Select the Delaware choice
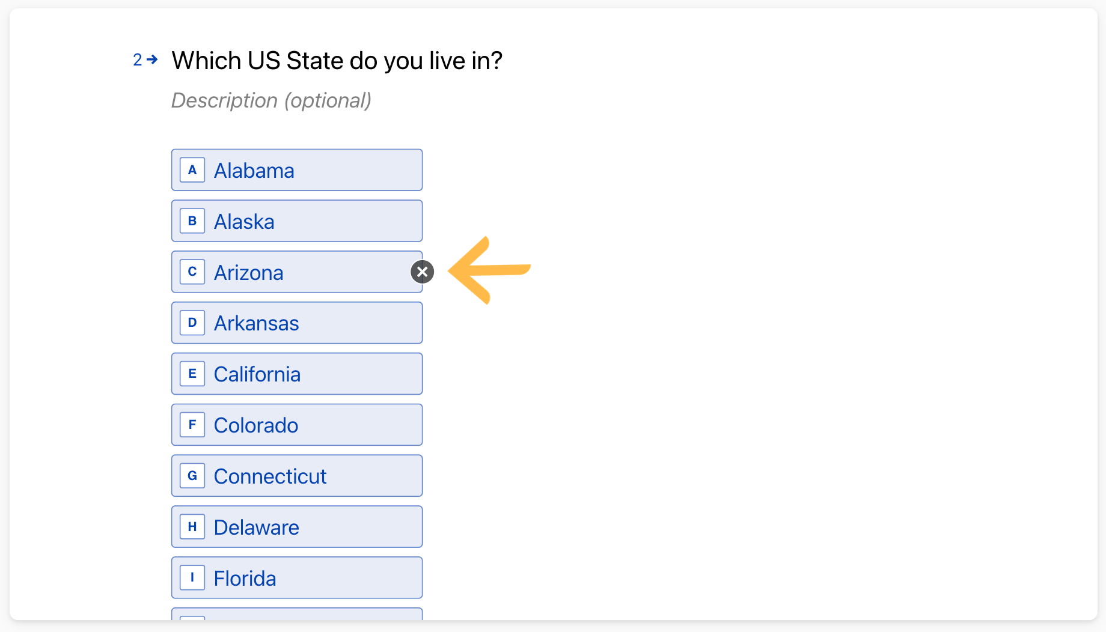 pyautogui.click(x=297, y=527)
